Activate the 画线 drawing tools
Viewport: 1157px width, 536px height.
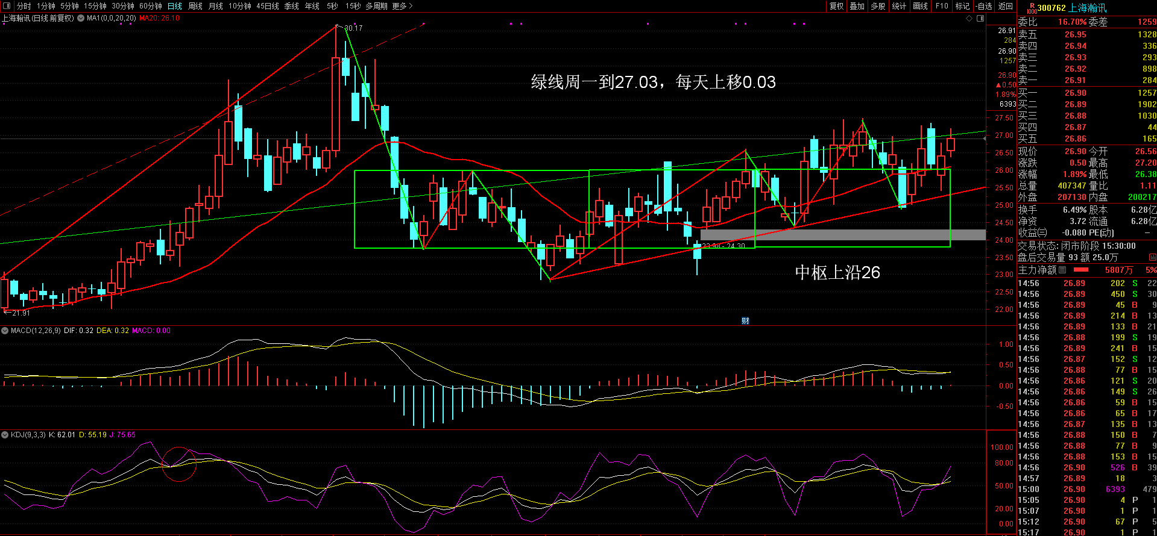(921, 6)
